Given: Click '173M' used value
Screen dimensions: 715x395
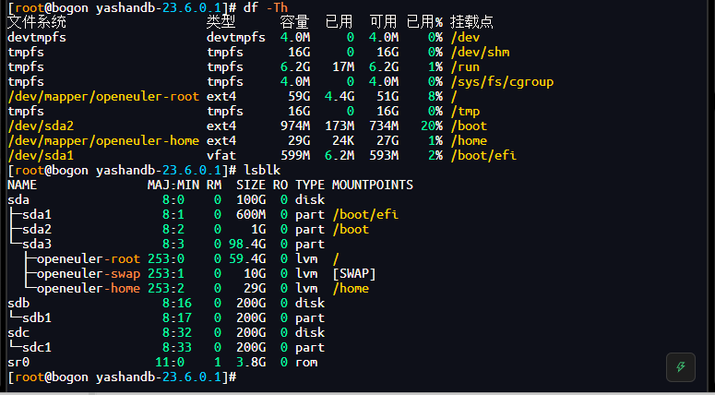Looking at the screenshot, I should (340, 126).
